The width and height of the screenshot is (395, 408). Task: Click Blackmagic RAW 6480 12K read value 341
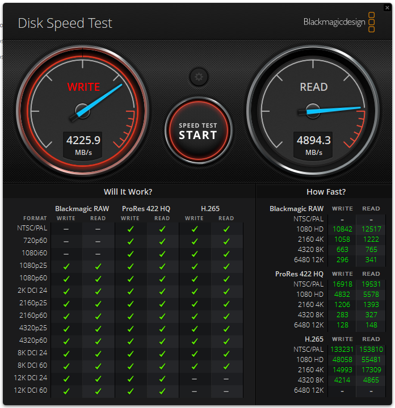pyautogui.click(x=371, y=260)
